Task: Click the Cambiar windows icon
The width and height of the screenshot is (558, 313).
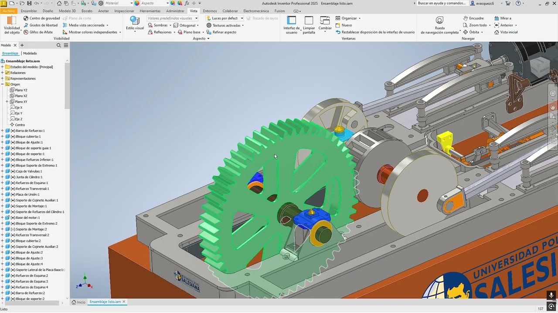Action: (x=325, y=20)
